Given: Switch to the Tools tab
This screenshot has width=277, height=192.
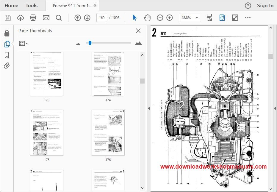Looking at the screenshot, I should coord(32,6).
